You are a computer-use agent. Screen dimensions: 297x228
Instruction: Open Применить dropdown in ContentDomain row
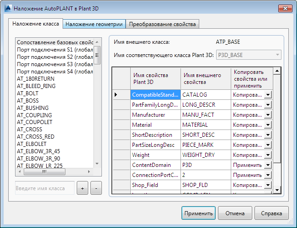pyautogui.click(x=268, y=165)
